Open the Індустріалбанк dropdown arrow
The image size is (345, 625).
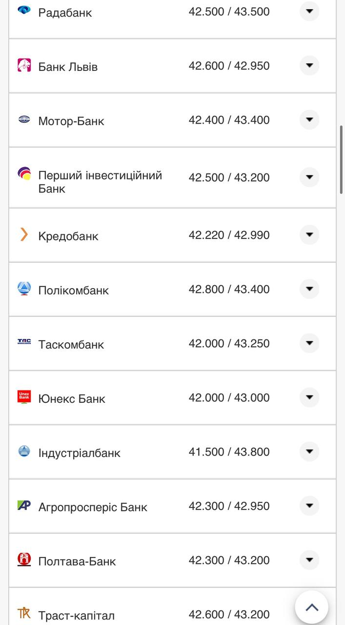tap(309, 451)
